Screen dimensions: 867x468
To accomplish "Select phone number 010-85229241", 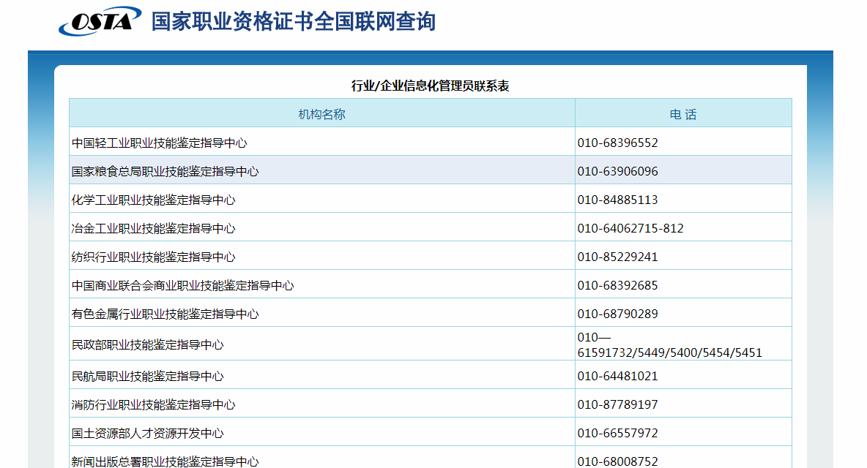I will point(617,257).
